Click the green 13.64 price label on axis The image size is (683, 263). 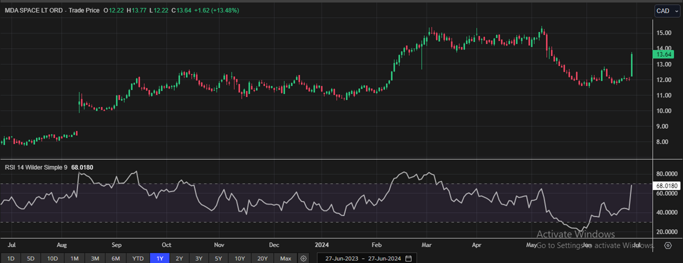(x=664, y=54)
